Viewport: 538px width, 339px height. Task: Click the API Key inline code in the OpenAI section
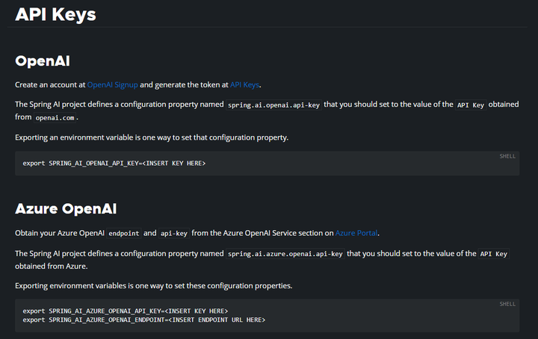coord(471,105)
